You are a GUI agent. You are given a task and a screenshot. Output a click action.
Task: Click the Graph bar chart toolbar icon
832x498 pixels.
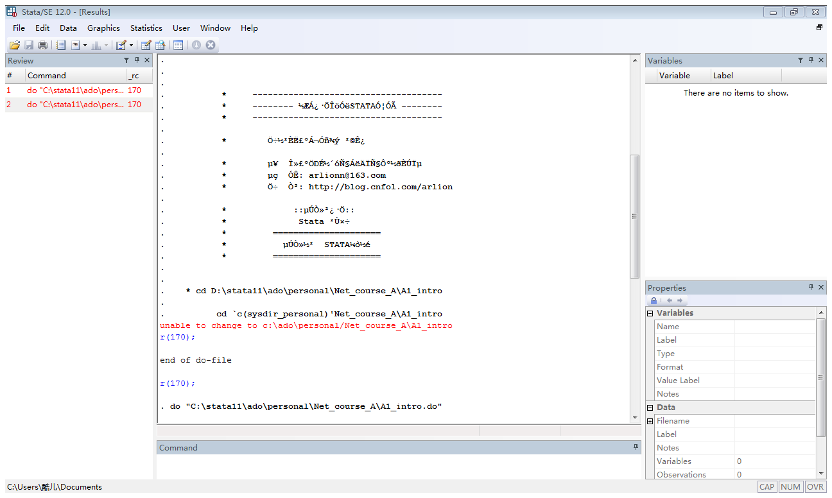point(96,45)
